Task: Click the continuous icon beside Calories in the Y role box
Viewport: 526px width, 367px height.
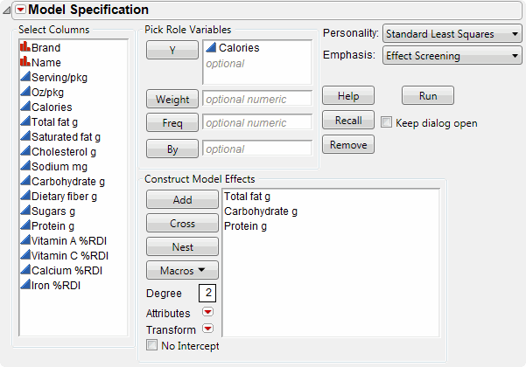Action: coord(211,49)
